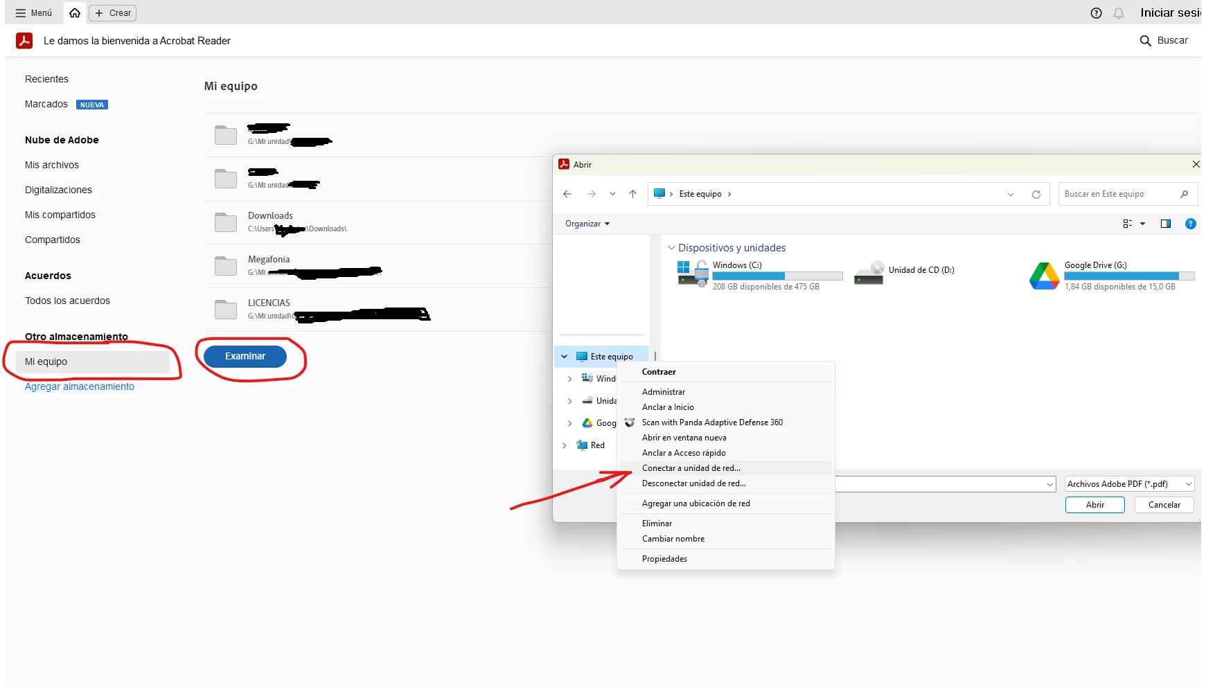Open the notifications bell icon
This screenshot has width=1206, height=687.
click(x=1119, y=13)
